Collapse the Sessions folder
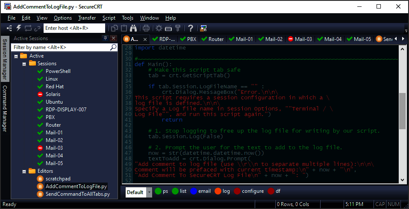The height and width of the screenshot is (209, 409). (24, 64)
